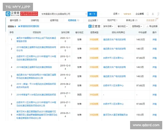Viewport: 165px width, 132px height.
Task: Open the VIP服务 badge in the header
Action: 127,13
